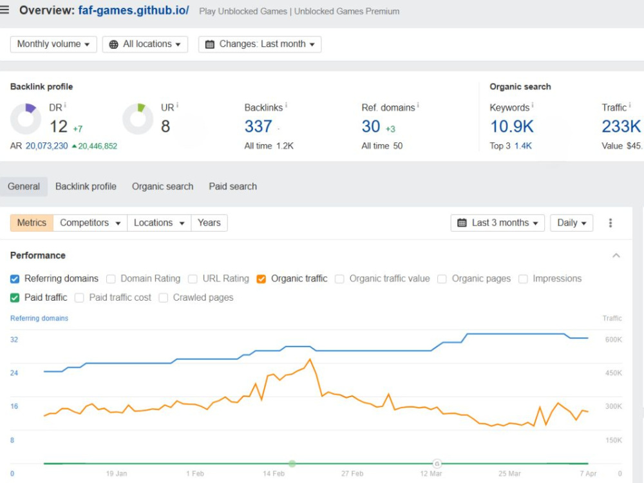Click Top 3 keywords 1.4K
The width and height of the screenshot is (644, 483).
click(x=523, y=146)
